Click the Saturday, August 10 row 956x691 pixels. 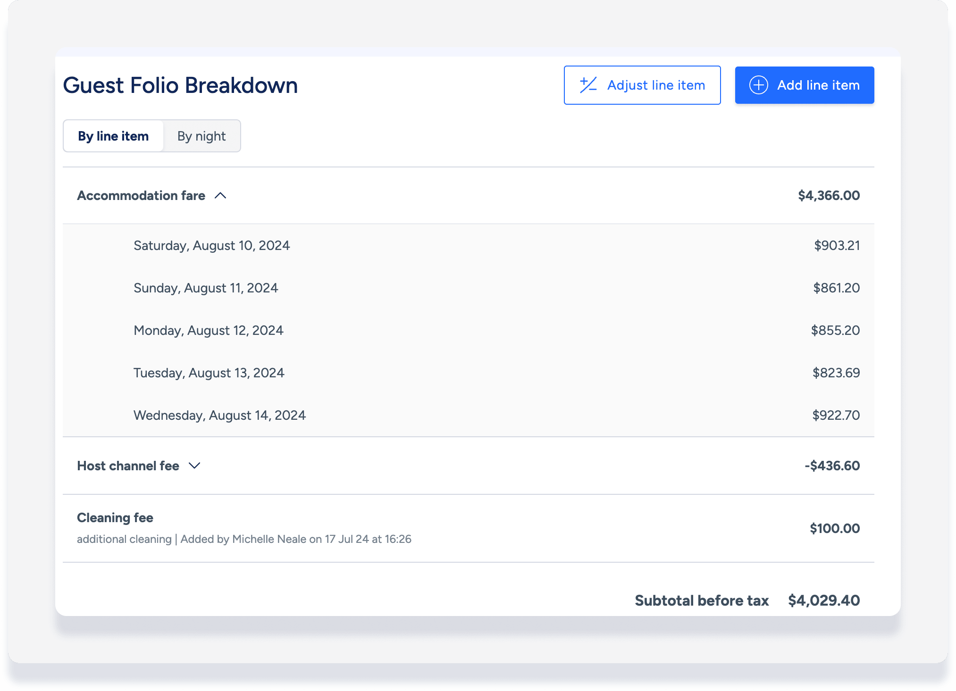pos(211,245)
